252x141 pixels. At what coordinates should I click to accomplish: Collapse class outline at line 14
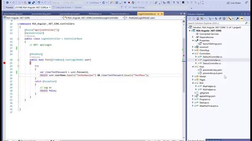tap(18, 39)
